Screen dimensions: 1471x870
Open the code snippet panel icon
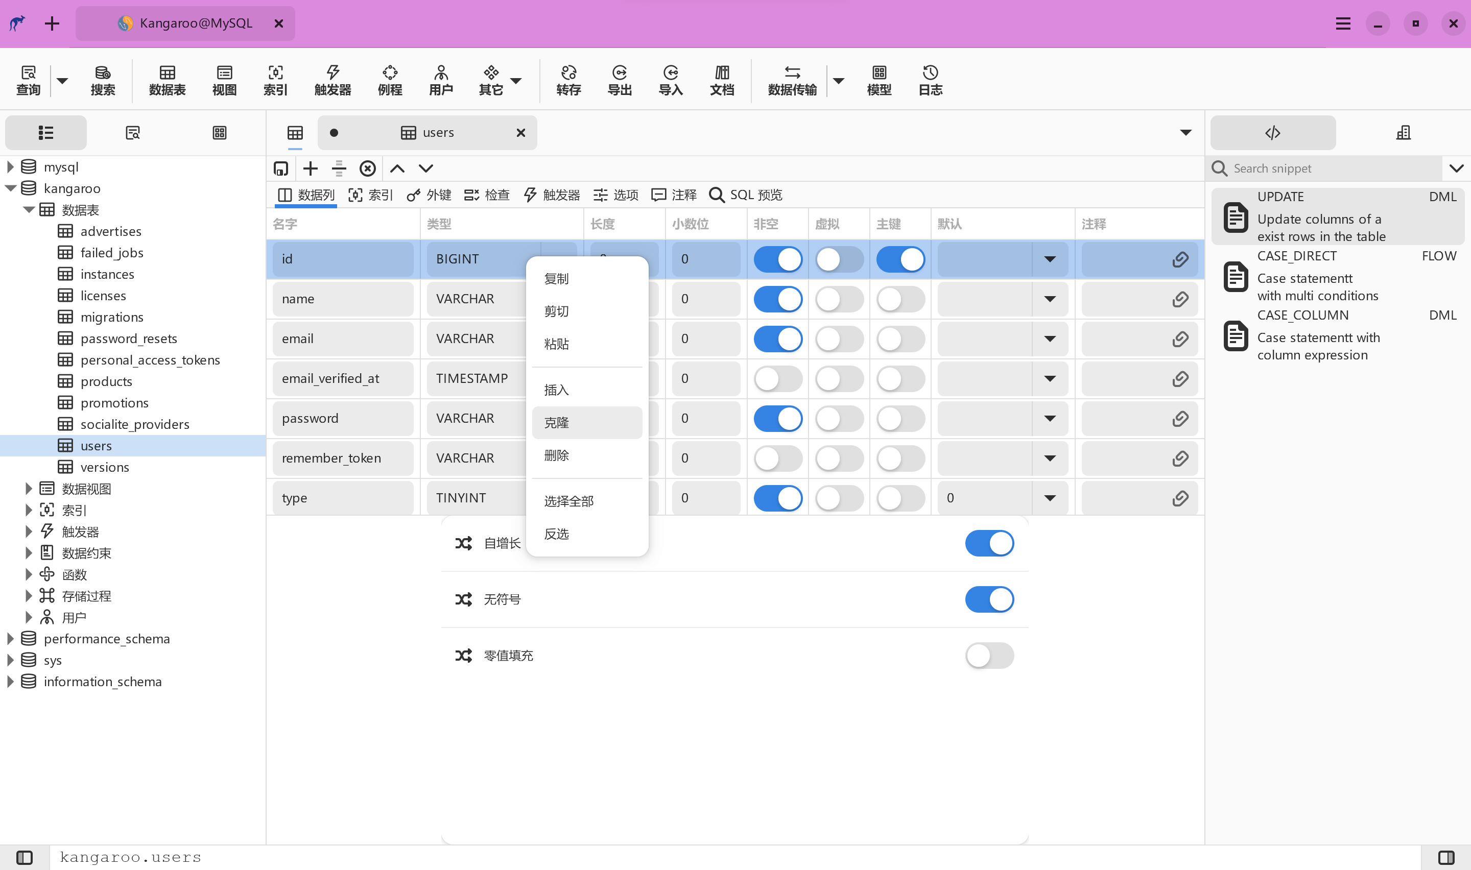pos(1272,133)
